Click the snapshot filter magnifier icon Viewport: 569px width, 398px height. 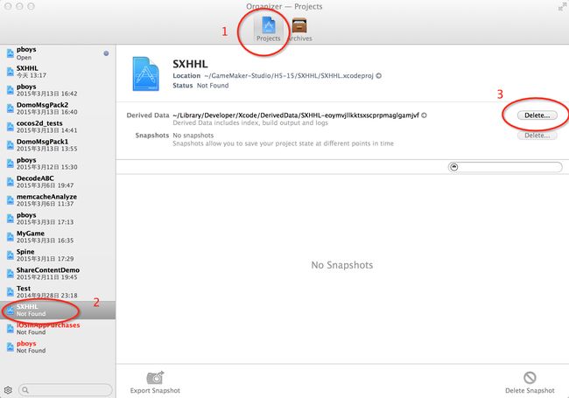click(x=453, y=167)
